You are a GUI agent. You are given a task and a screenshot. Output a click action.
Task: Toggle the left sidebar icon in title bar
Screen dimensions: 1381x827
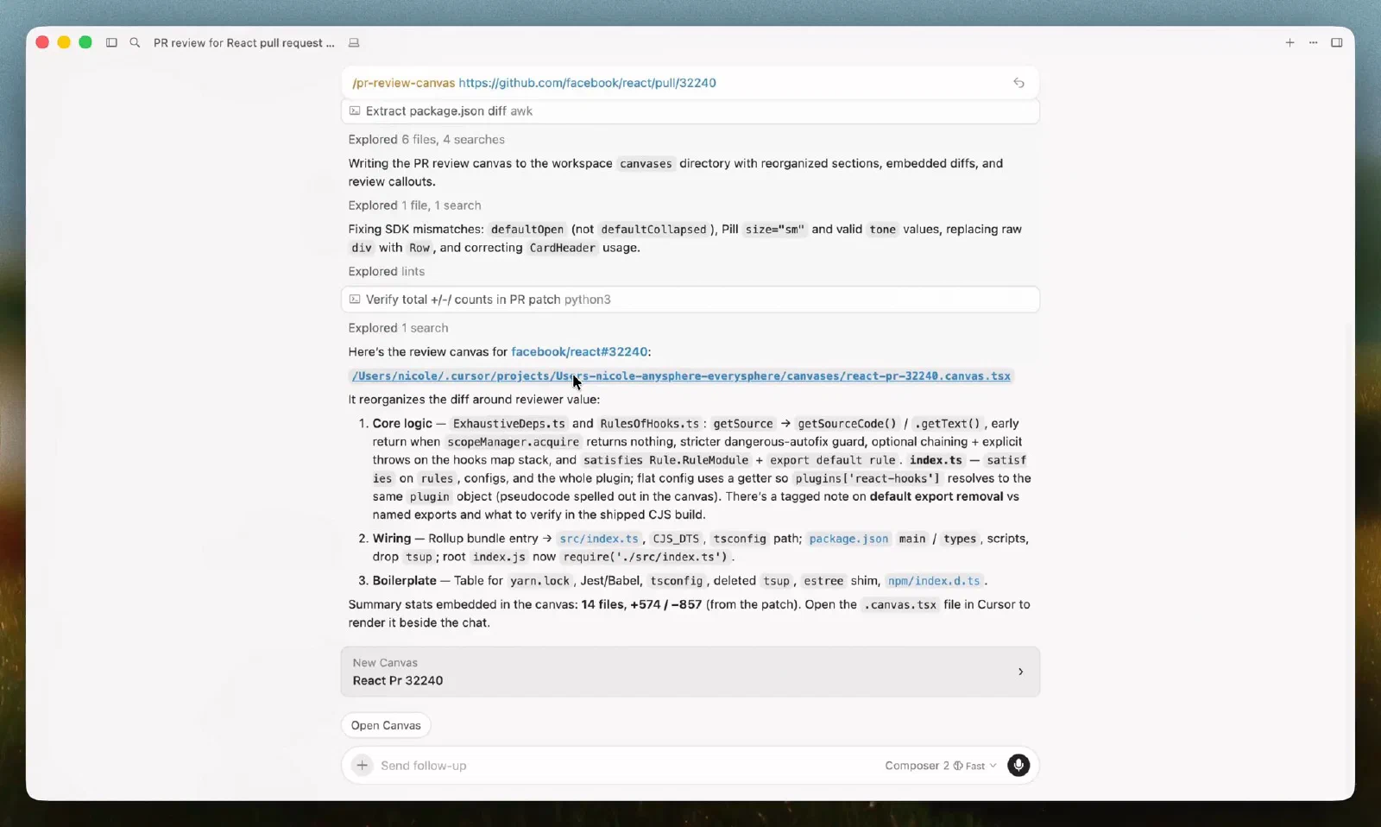click(111, 42)
